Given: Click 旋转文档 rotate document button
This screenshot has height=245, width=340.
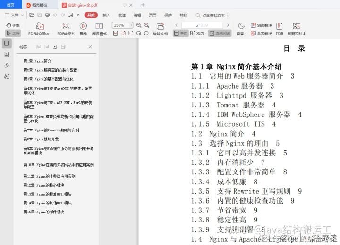Looking at the screenshot, I should pos(160,29).
